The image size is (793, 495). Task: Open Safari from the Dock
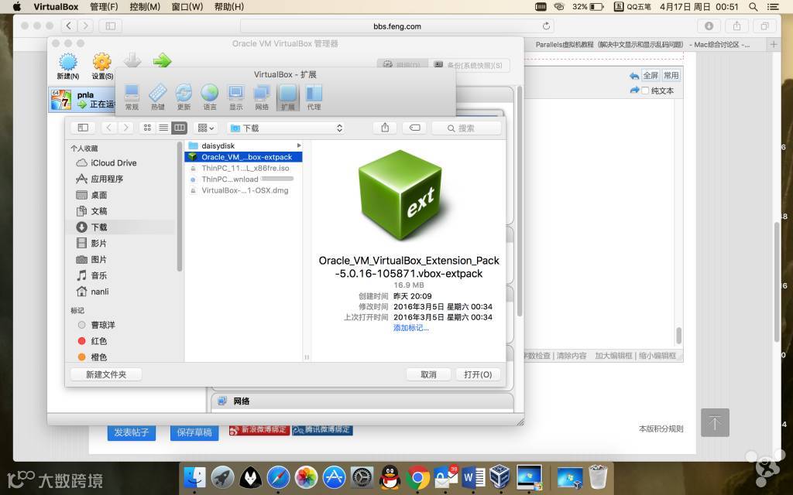[278, 477]
